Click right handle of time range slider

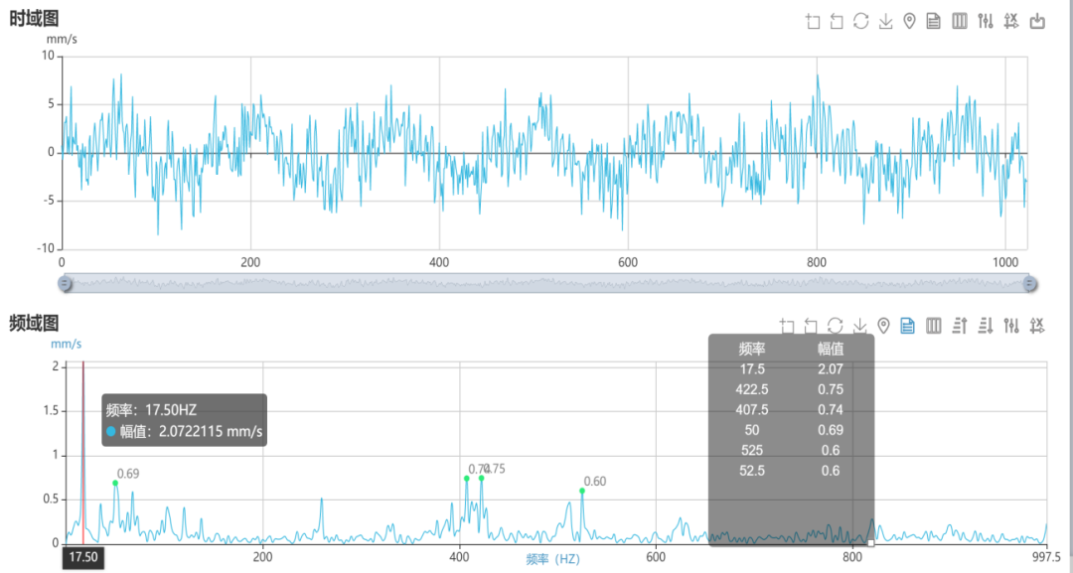click(x=1030, y=284)
